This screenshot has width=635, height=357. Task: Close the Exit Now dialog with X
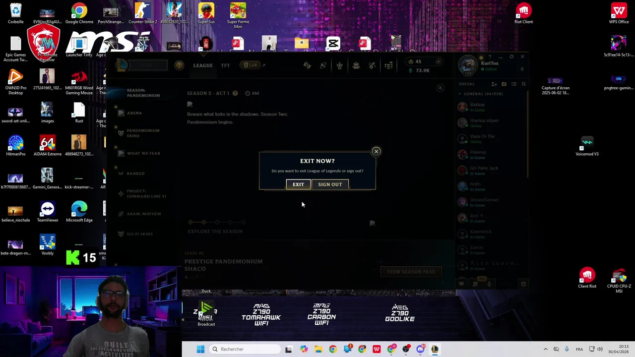pos(376,151)
